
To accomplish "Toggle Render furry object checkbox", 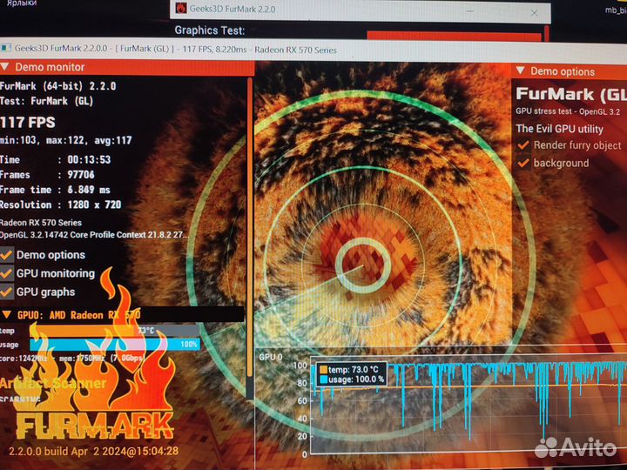I will tap(523, 145).
